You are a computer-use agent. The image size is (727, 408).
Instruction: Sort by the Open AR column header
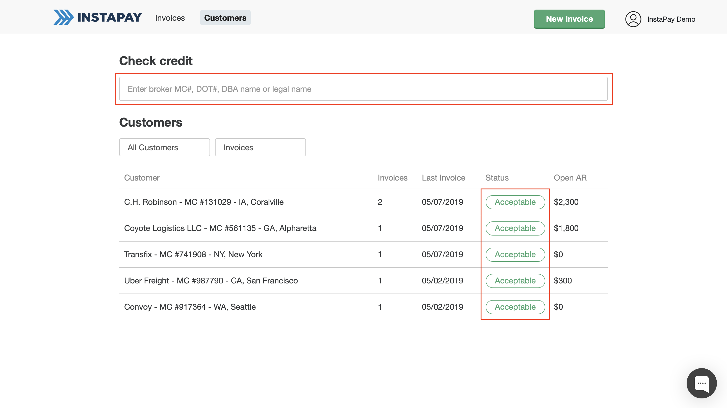(x=570, y=178)
